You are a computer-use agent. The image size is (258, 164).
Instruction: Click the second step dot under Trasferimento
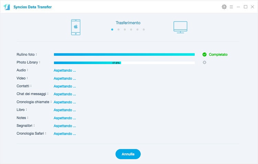point(118,30)
